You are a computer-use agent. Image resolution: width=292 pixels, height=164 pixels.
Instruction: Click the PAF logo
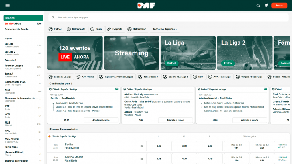click(146, 5)
